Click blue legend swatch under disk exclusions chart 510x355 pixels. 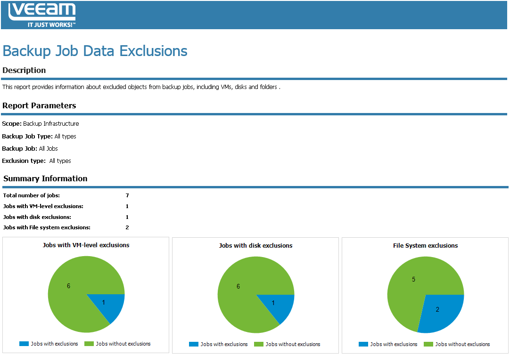tap(194, 344)
